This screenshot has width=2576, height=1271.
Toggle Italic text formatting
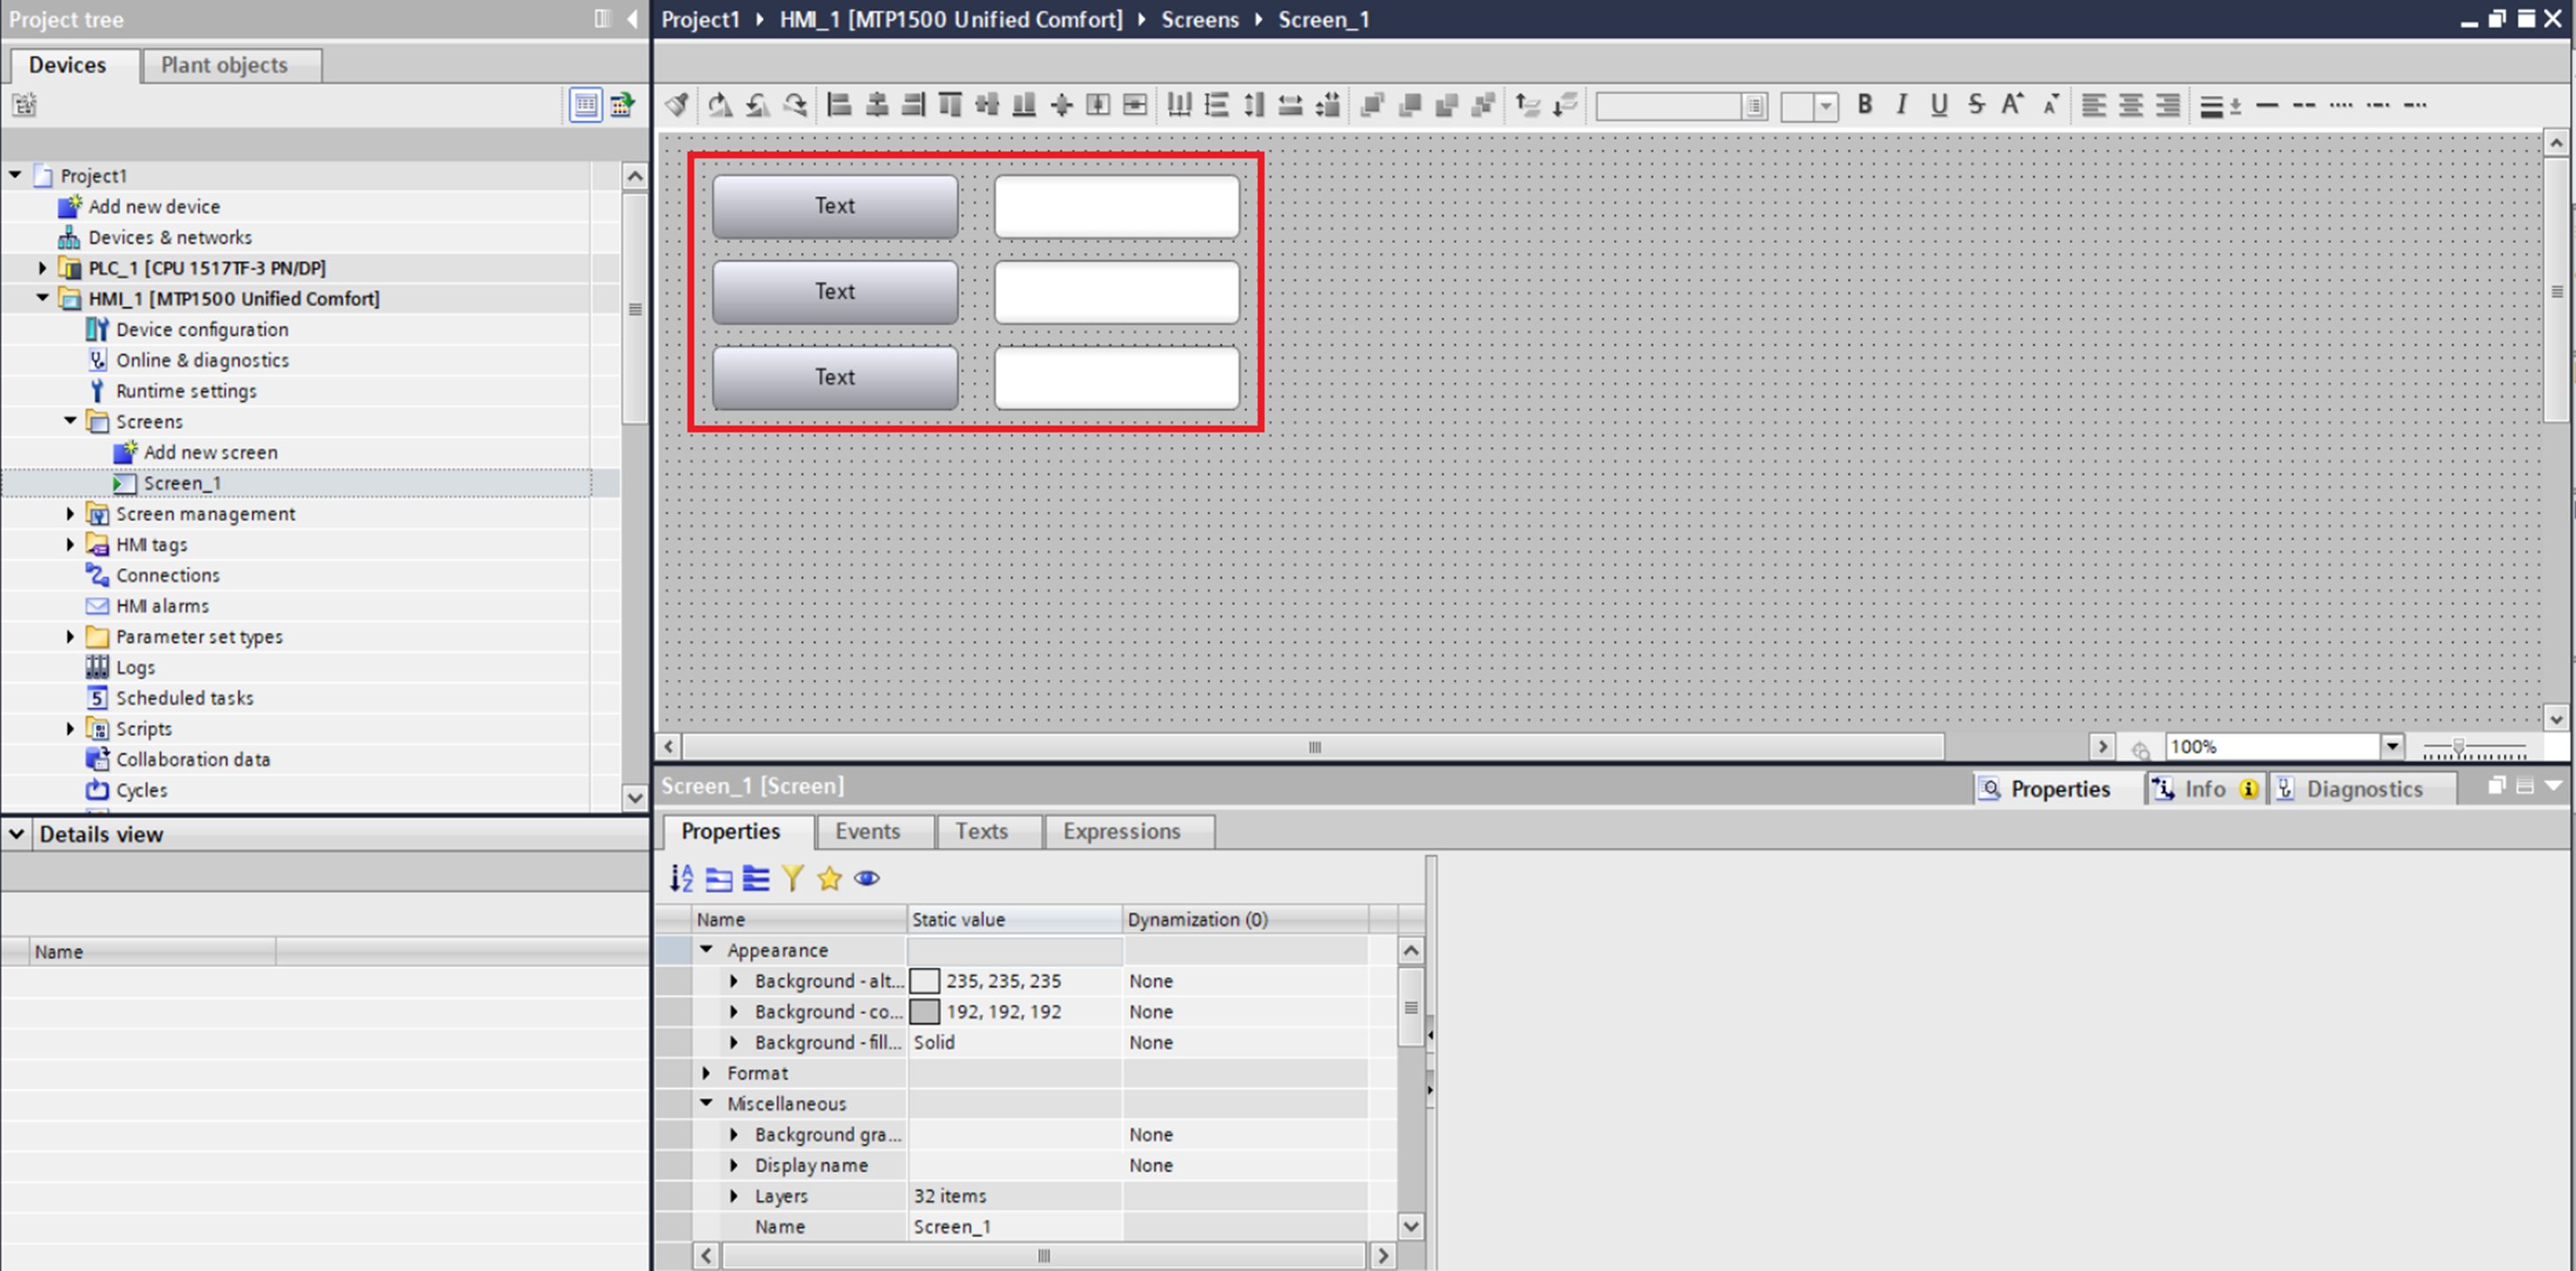coord(1901,105)
